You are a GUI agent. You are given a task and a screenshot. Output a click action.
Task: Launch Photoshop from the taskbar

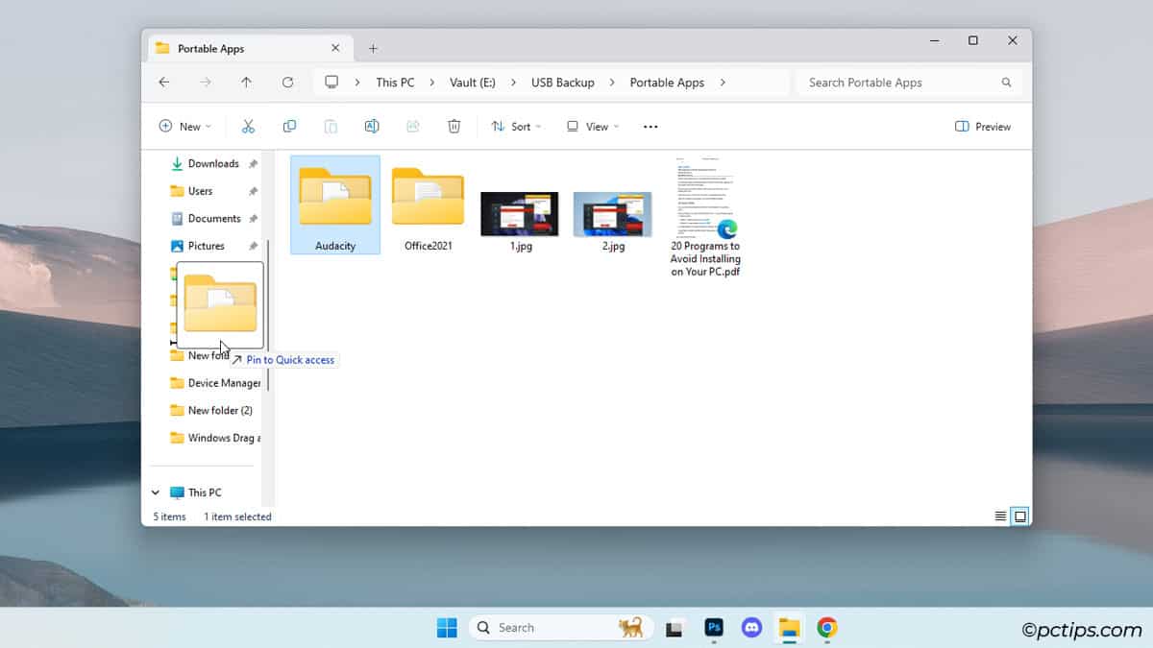[x=713, y=627]
